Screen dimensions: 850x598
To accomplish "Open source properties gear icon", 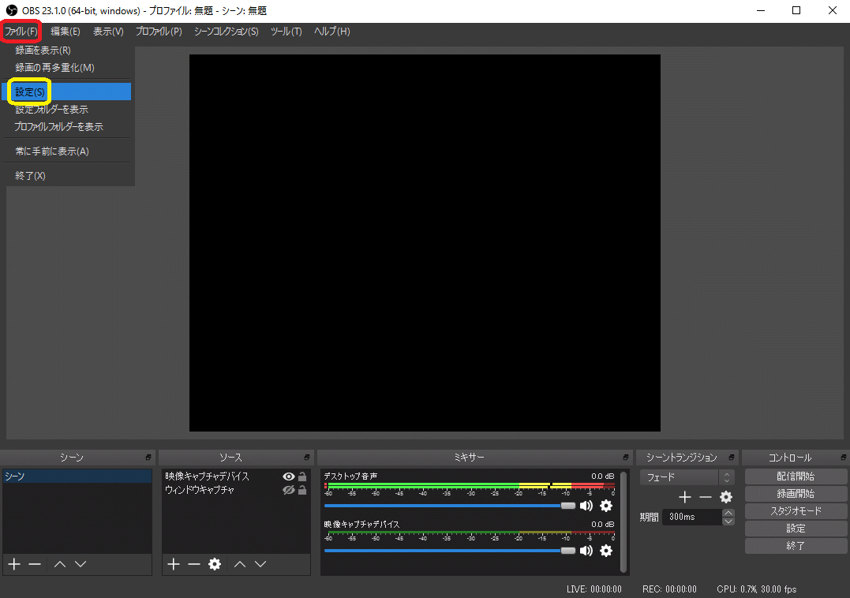I will [214, 564].
